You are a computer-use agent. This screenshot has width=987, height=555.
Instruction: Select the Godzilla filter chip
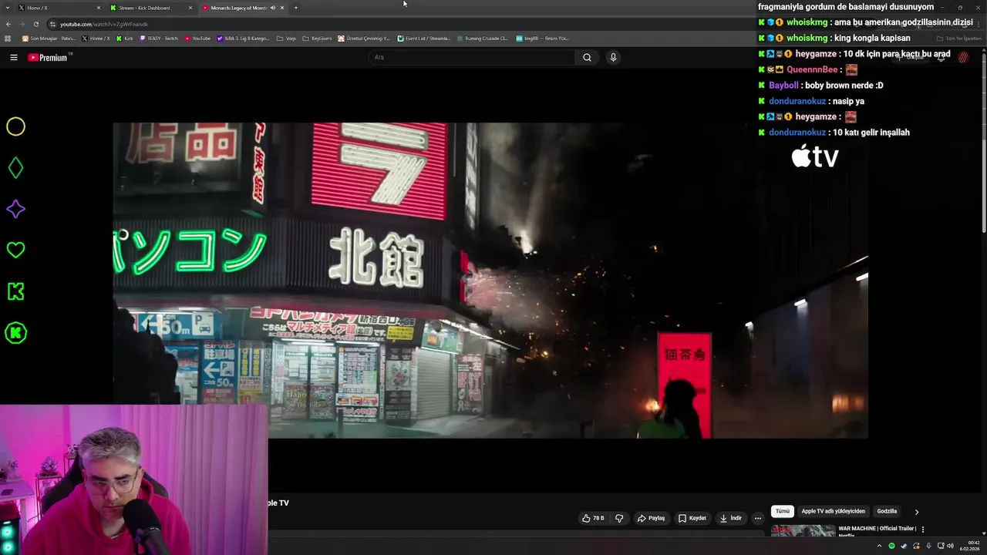coord(887,511)
